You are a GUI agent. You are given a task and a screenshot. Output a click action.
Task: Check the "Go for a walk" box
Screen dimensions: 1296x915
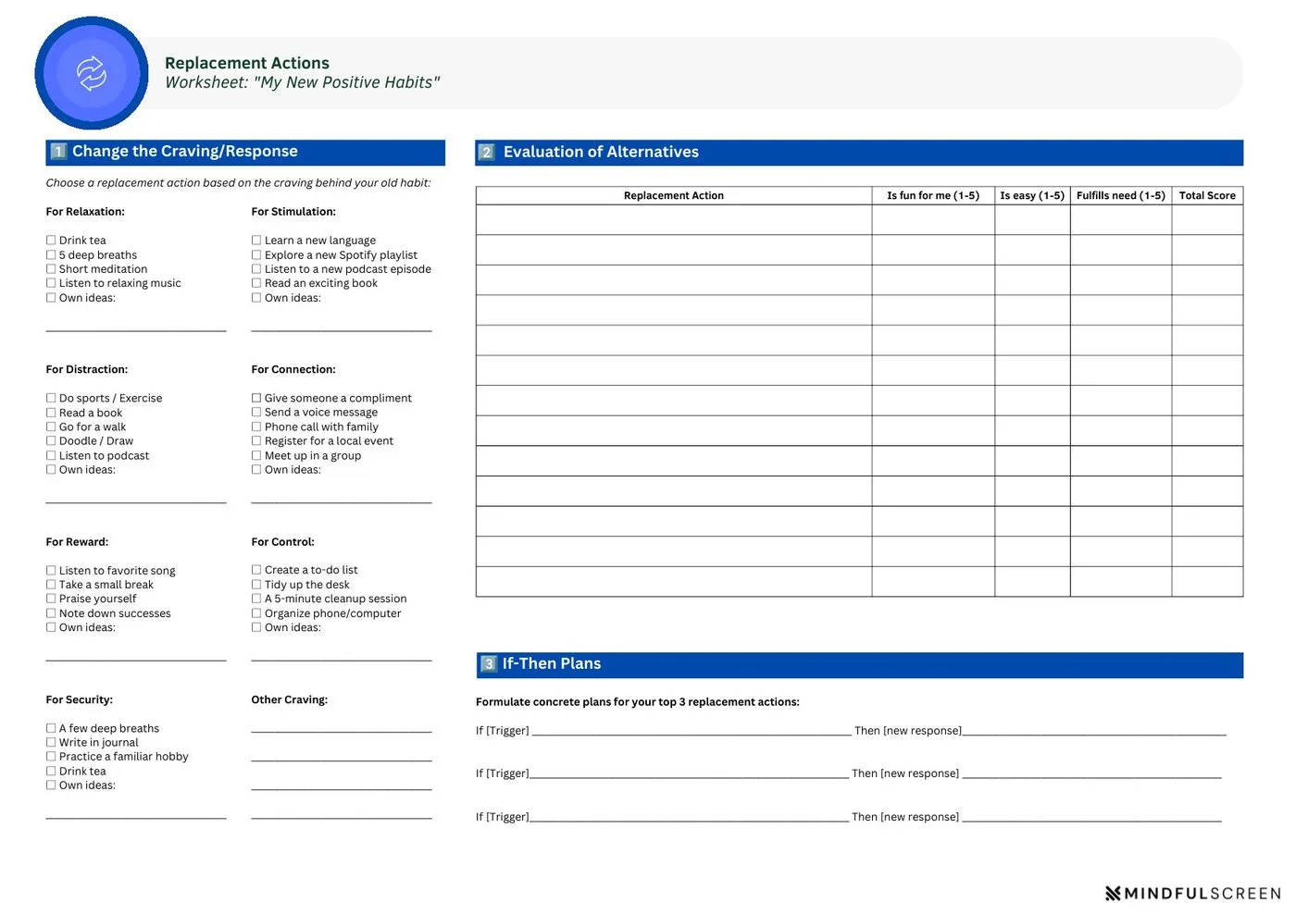51,427
